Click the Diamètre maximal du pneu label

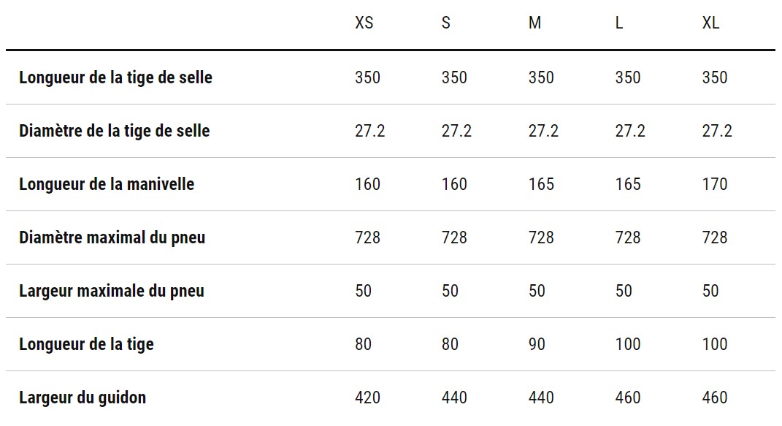coord(112,238)
